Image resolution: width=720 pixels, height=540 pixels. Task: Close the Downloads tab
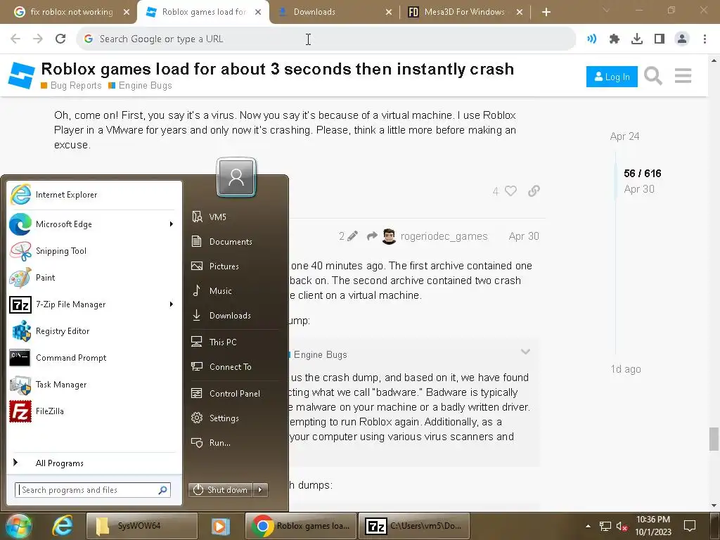(x=388, y=12)
